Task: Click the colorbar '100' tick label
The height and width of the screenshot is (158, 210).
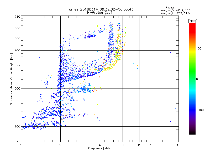Action: pyautogui.click(x=199, y=48)
